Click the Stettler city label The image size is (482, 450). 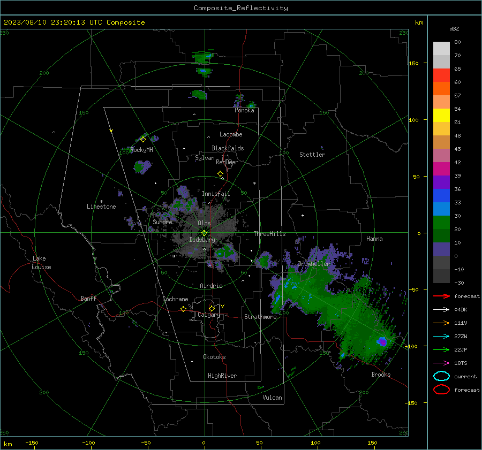312,155
